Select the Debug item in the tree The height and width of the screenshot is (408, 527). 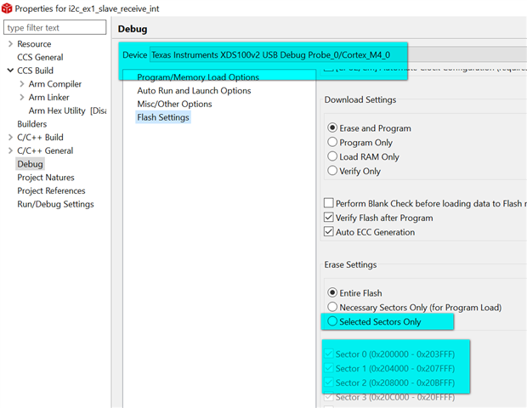tap(30, 164)
